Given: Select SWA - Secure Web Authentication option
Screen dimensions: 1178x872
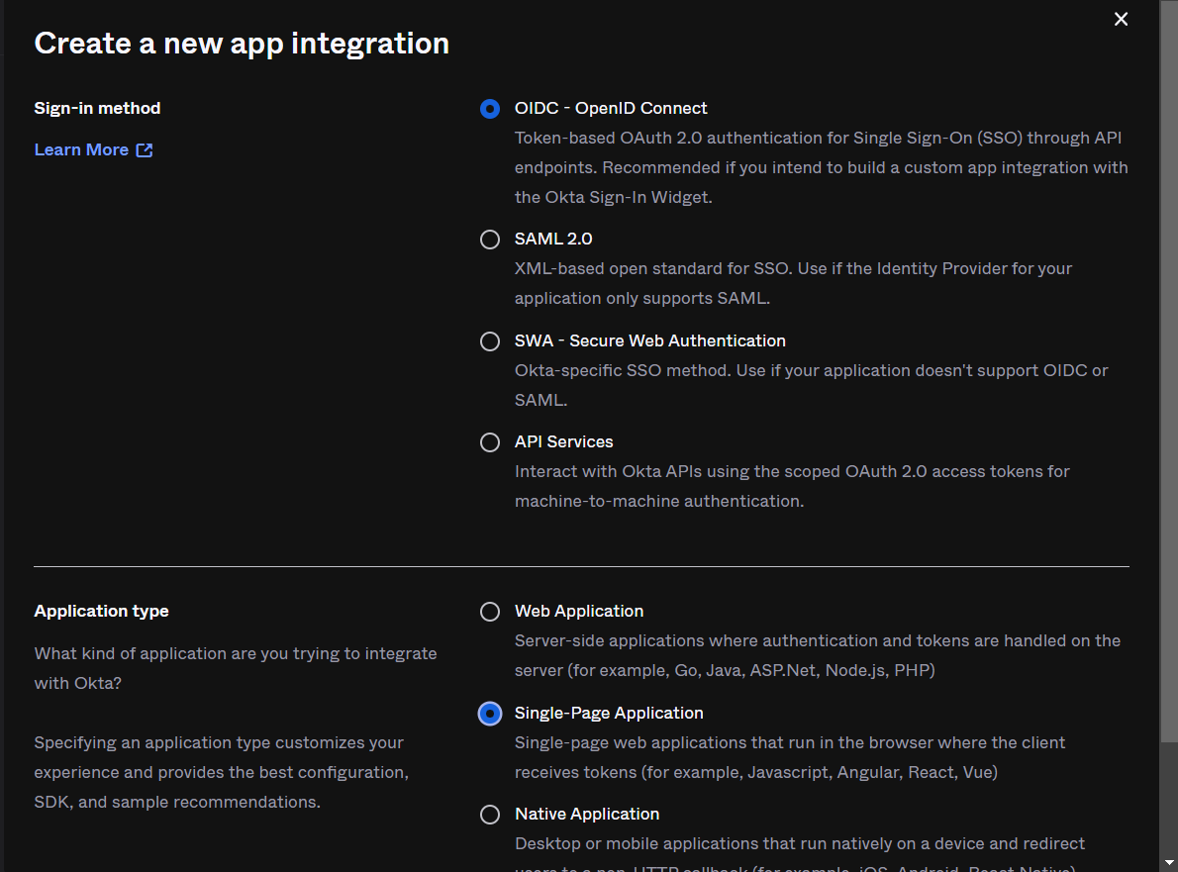Looking at the screenshot, I should coord(490,341).
